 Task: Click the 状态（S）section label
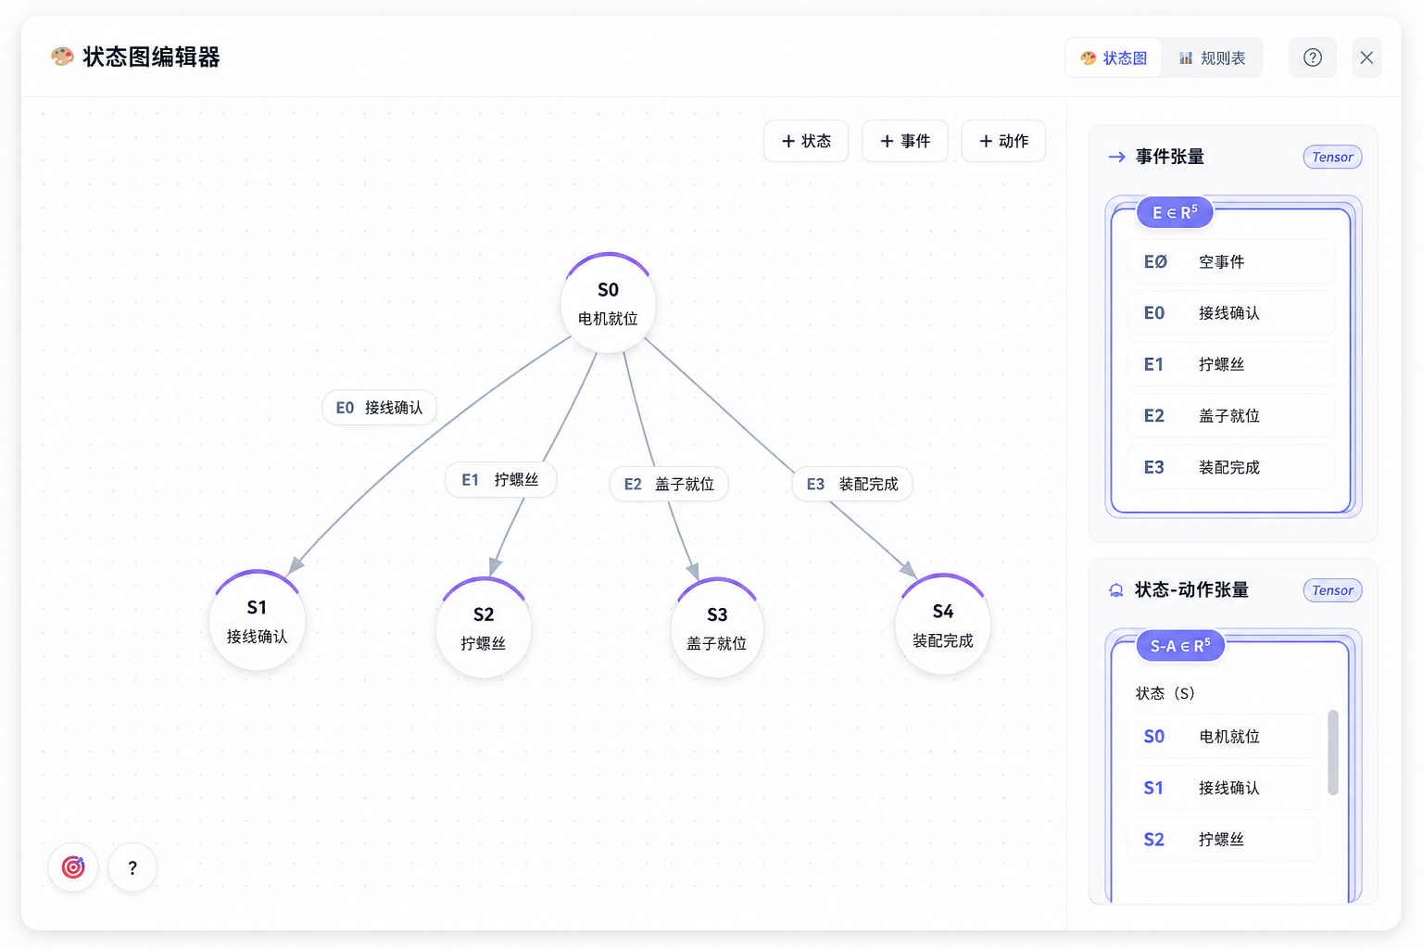click(x=1165, y=693)
